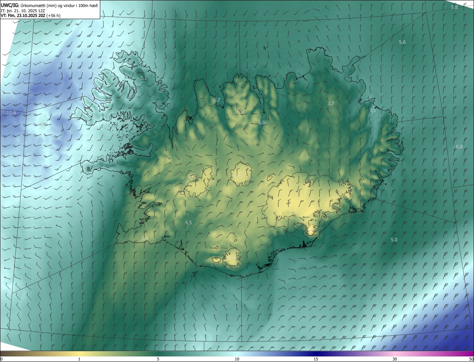Select the map value 5.7
Image resolution: width=474 pixels, height=362 pixels.
click(217, 100)
